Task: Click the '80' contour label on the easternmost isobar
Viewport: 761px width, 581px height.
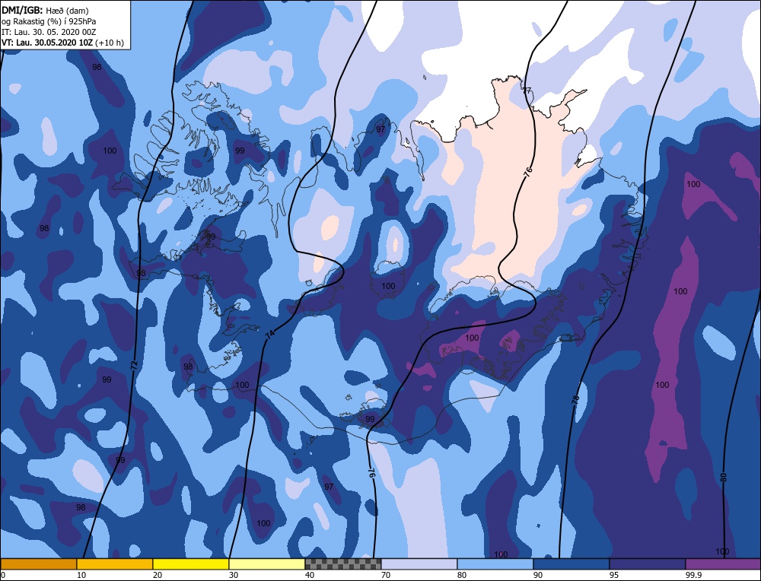Action: (x=724, y=478)
